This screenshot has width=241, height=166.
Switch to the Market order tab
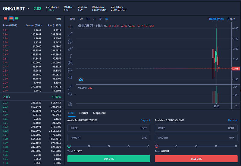click(x=84, y=113)
